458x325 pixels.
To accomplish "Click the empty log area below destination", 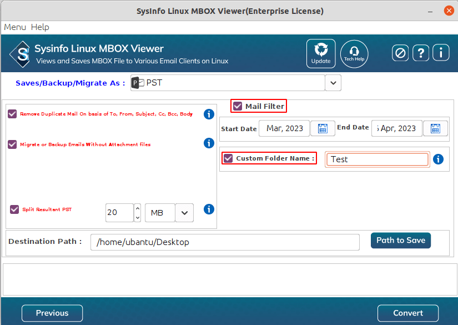I will [x=229, y=279].
